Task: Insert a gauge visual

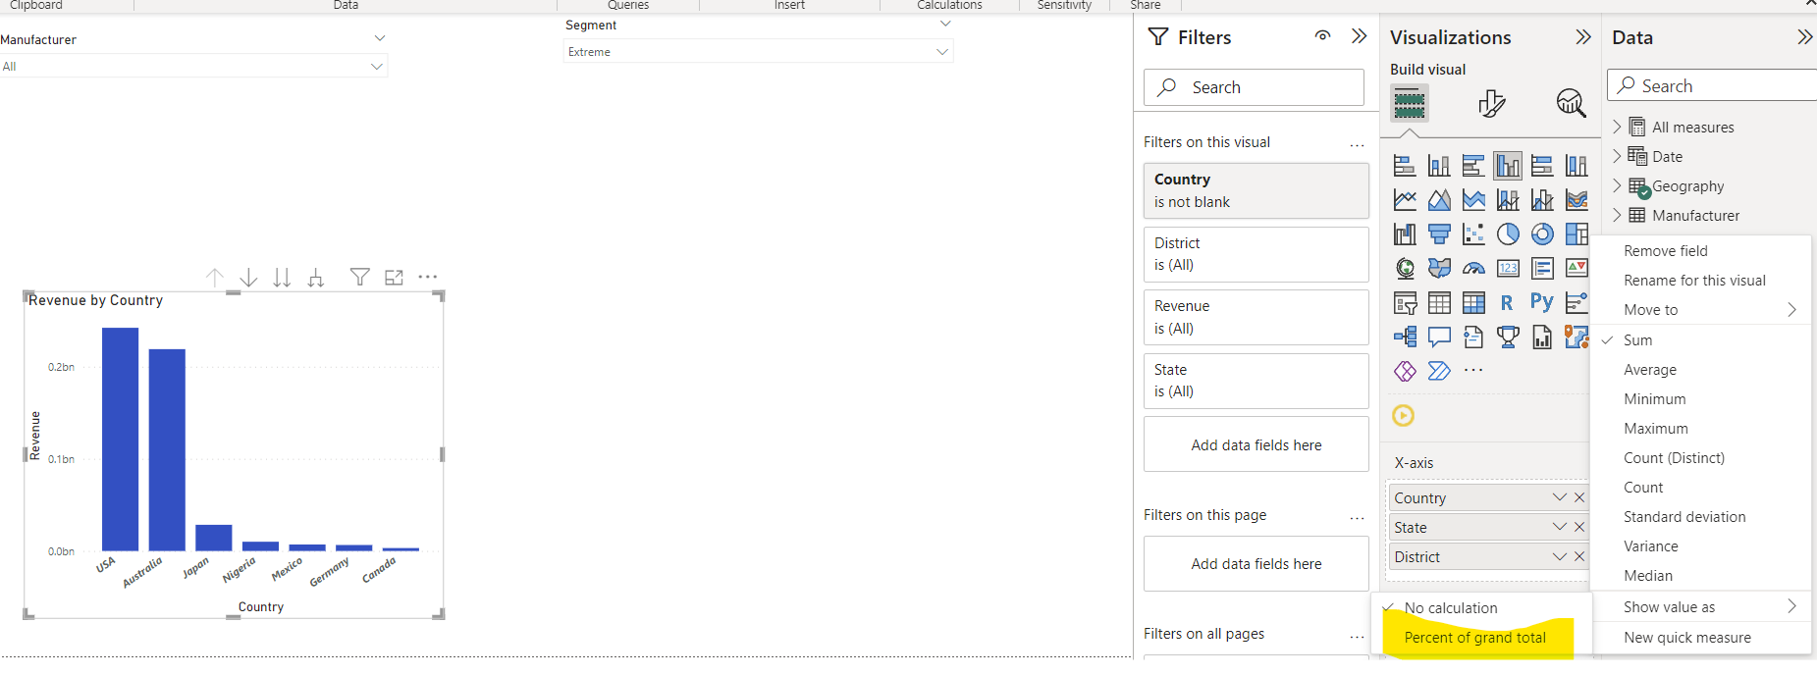Action: (x=1473, y=268)
